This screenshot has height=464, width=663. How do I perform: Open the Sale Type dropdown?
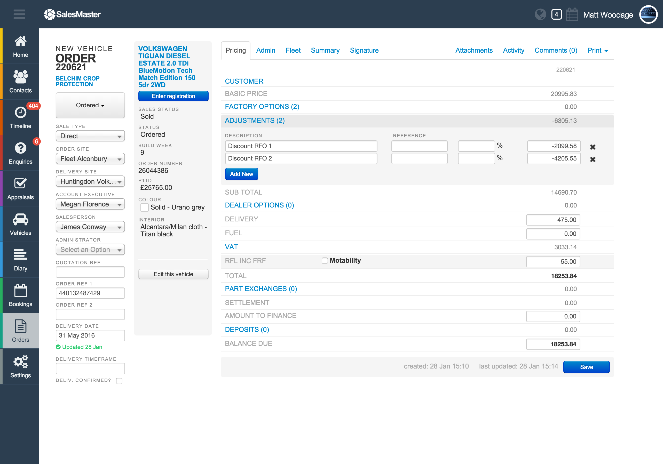point(90,136)
